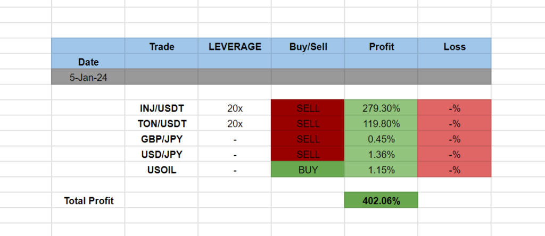Click the green BUY cell
The height and width of the screenshot is (236, 545).
(308, 170)
